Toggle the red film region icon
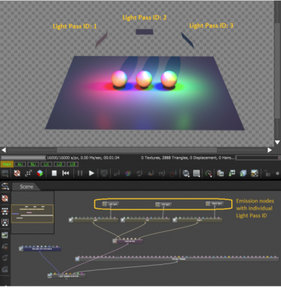The height and width of the screenshot is (288, 281). coord(173,173)
